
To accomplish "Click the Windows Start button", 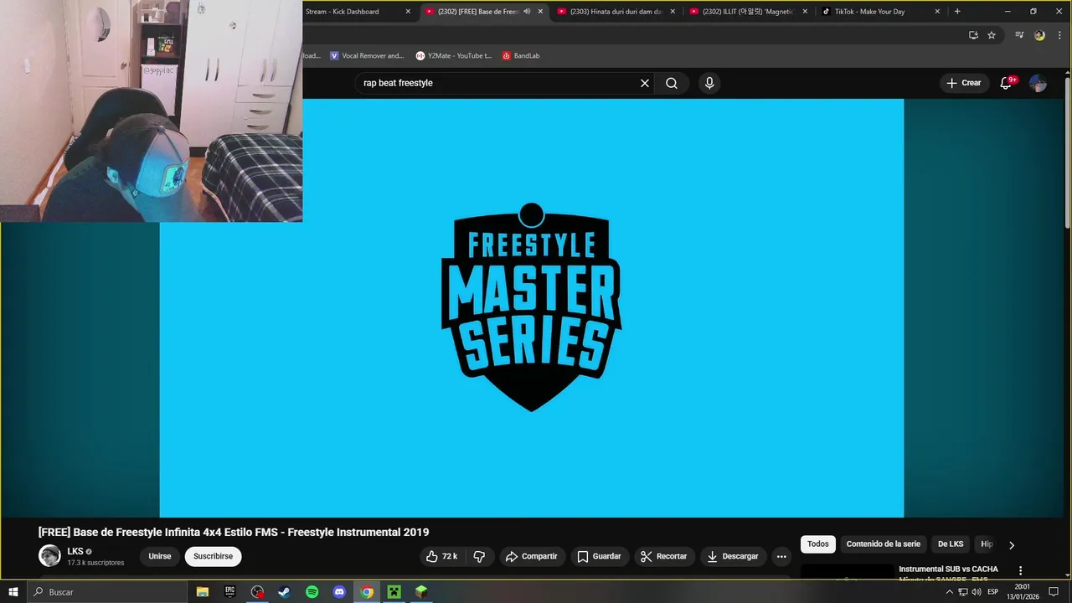I will tap(13, 592).
